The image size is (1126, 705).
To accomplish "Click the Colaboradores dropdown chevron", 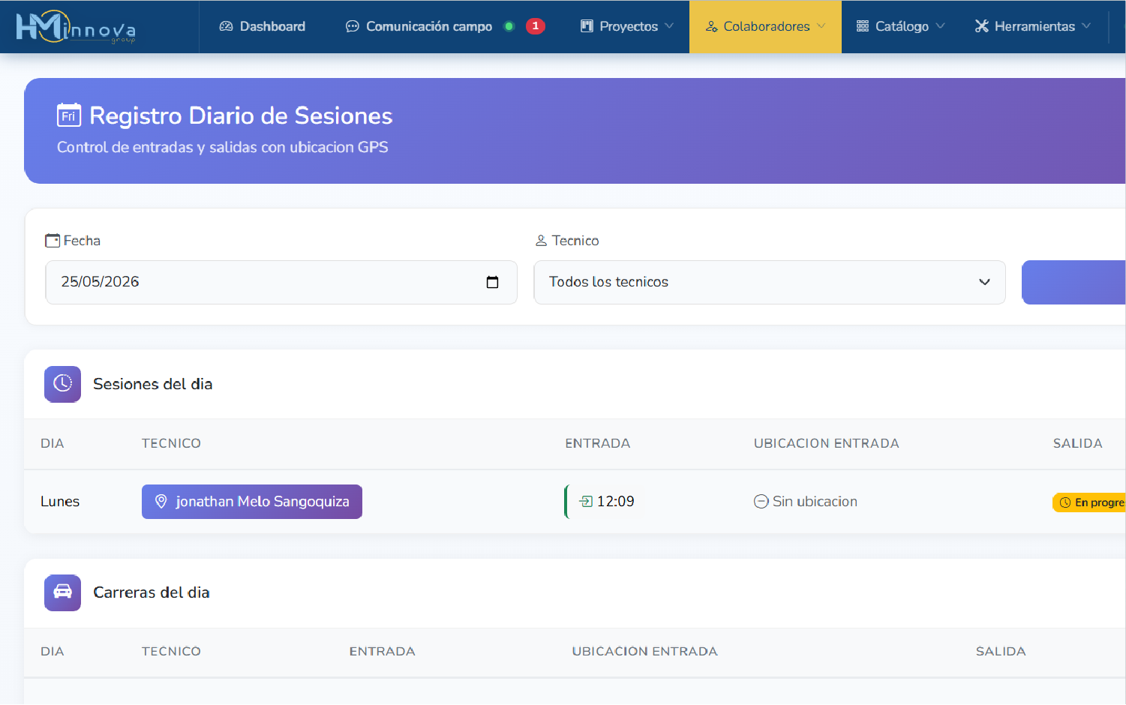I will [x=821, y=26].
